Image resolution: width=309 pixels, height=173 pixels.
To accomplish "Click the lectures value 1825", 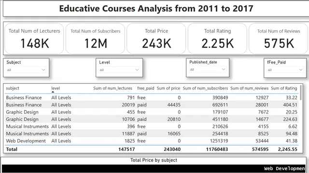I will pos(130,141).
